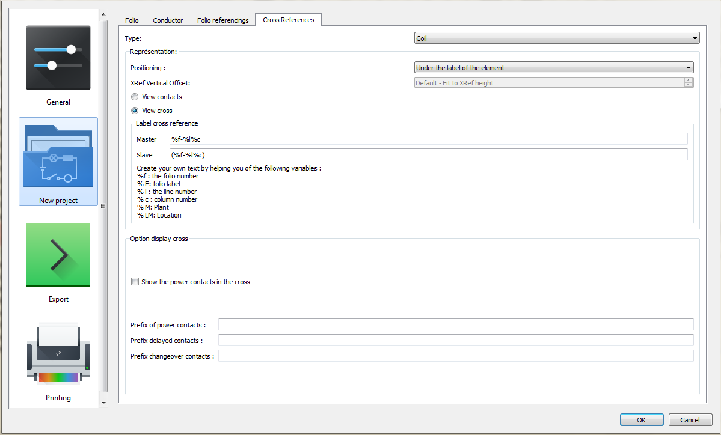Select the View cross radio button
The image size is (721, 435).
135,111
